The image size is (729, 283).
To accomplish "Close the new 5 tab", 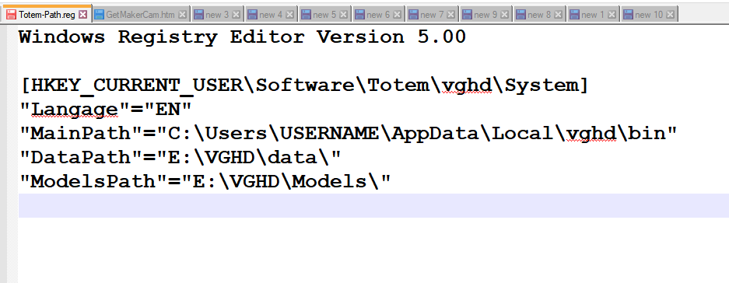I will (344, 15).
